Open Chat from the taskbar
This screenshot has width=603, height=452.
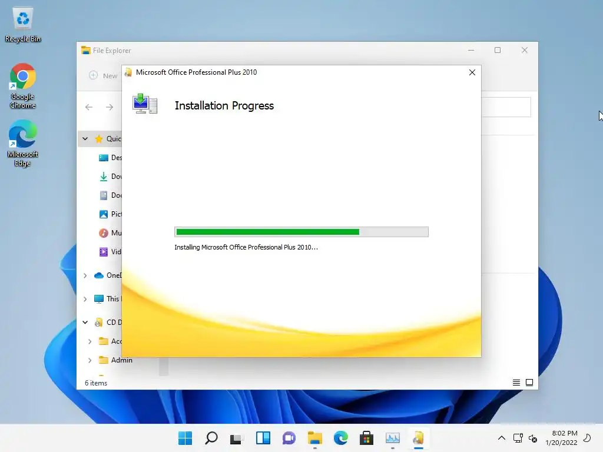tap(289, 438)
